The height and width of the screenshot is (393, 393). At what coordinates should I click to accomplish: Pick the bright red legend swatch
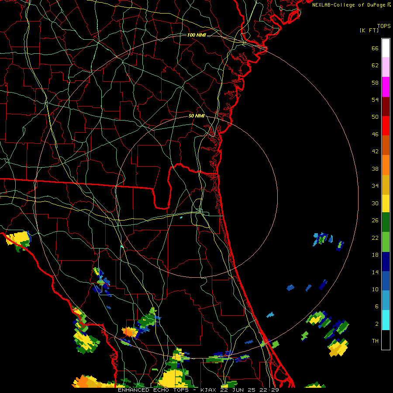[x=386, y=126]
